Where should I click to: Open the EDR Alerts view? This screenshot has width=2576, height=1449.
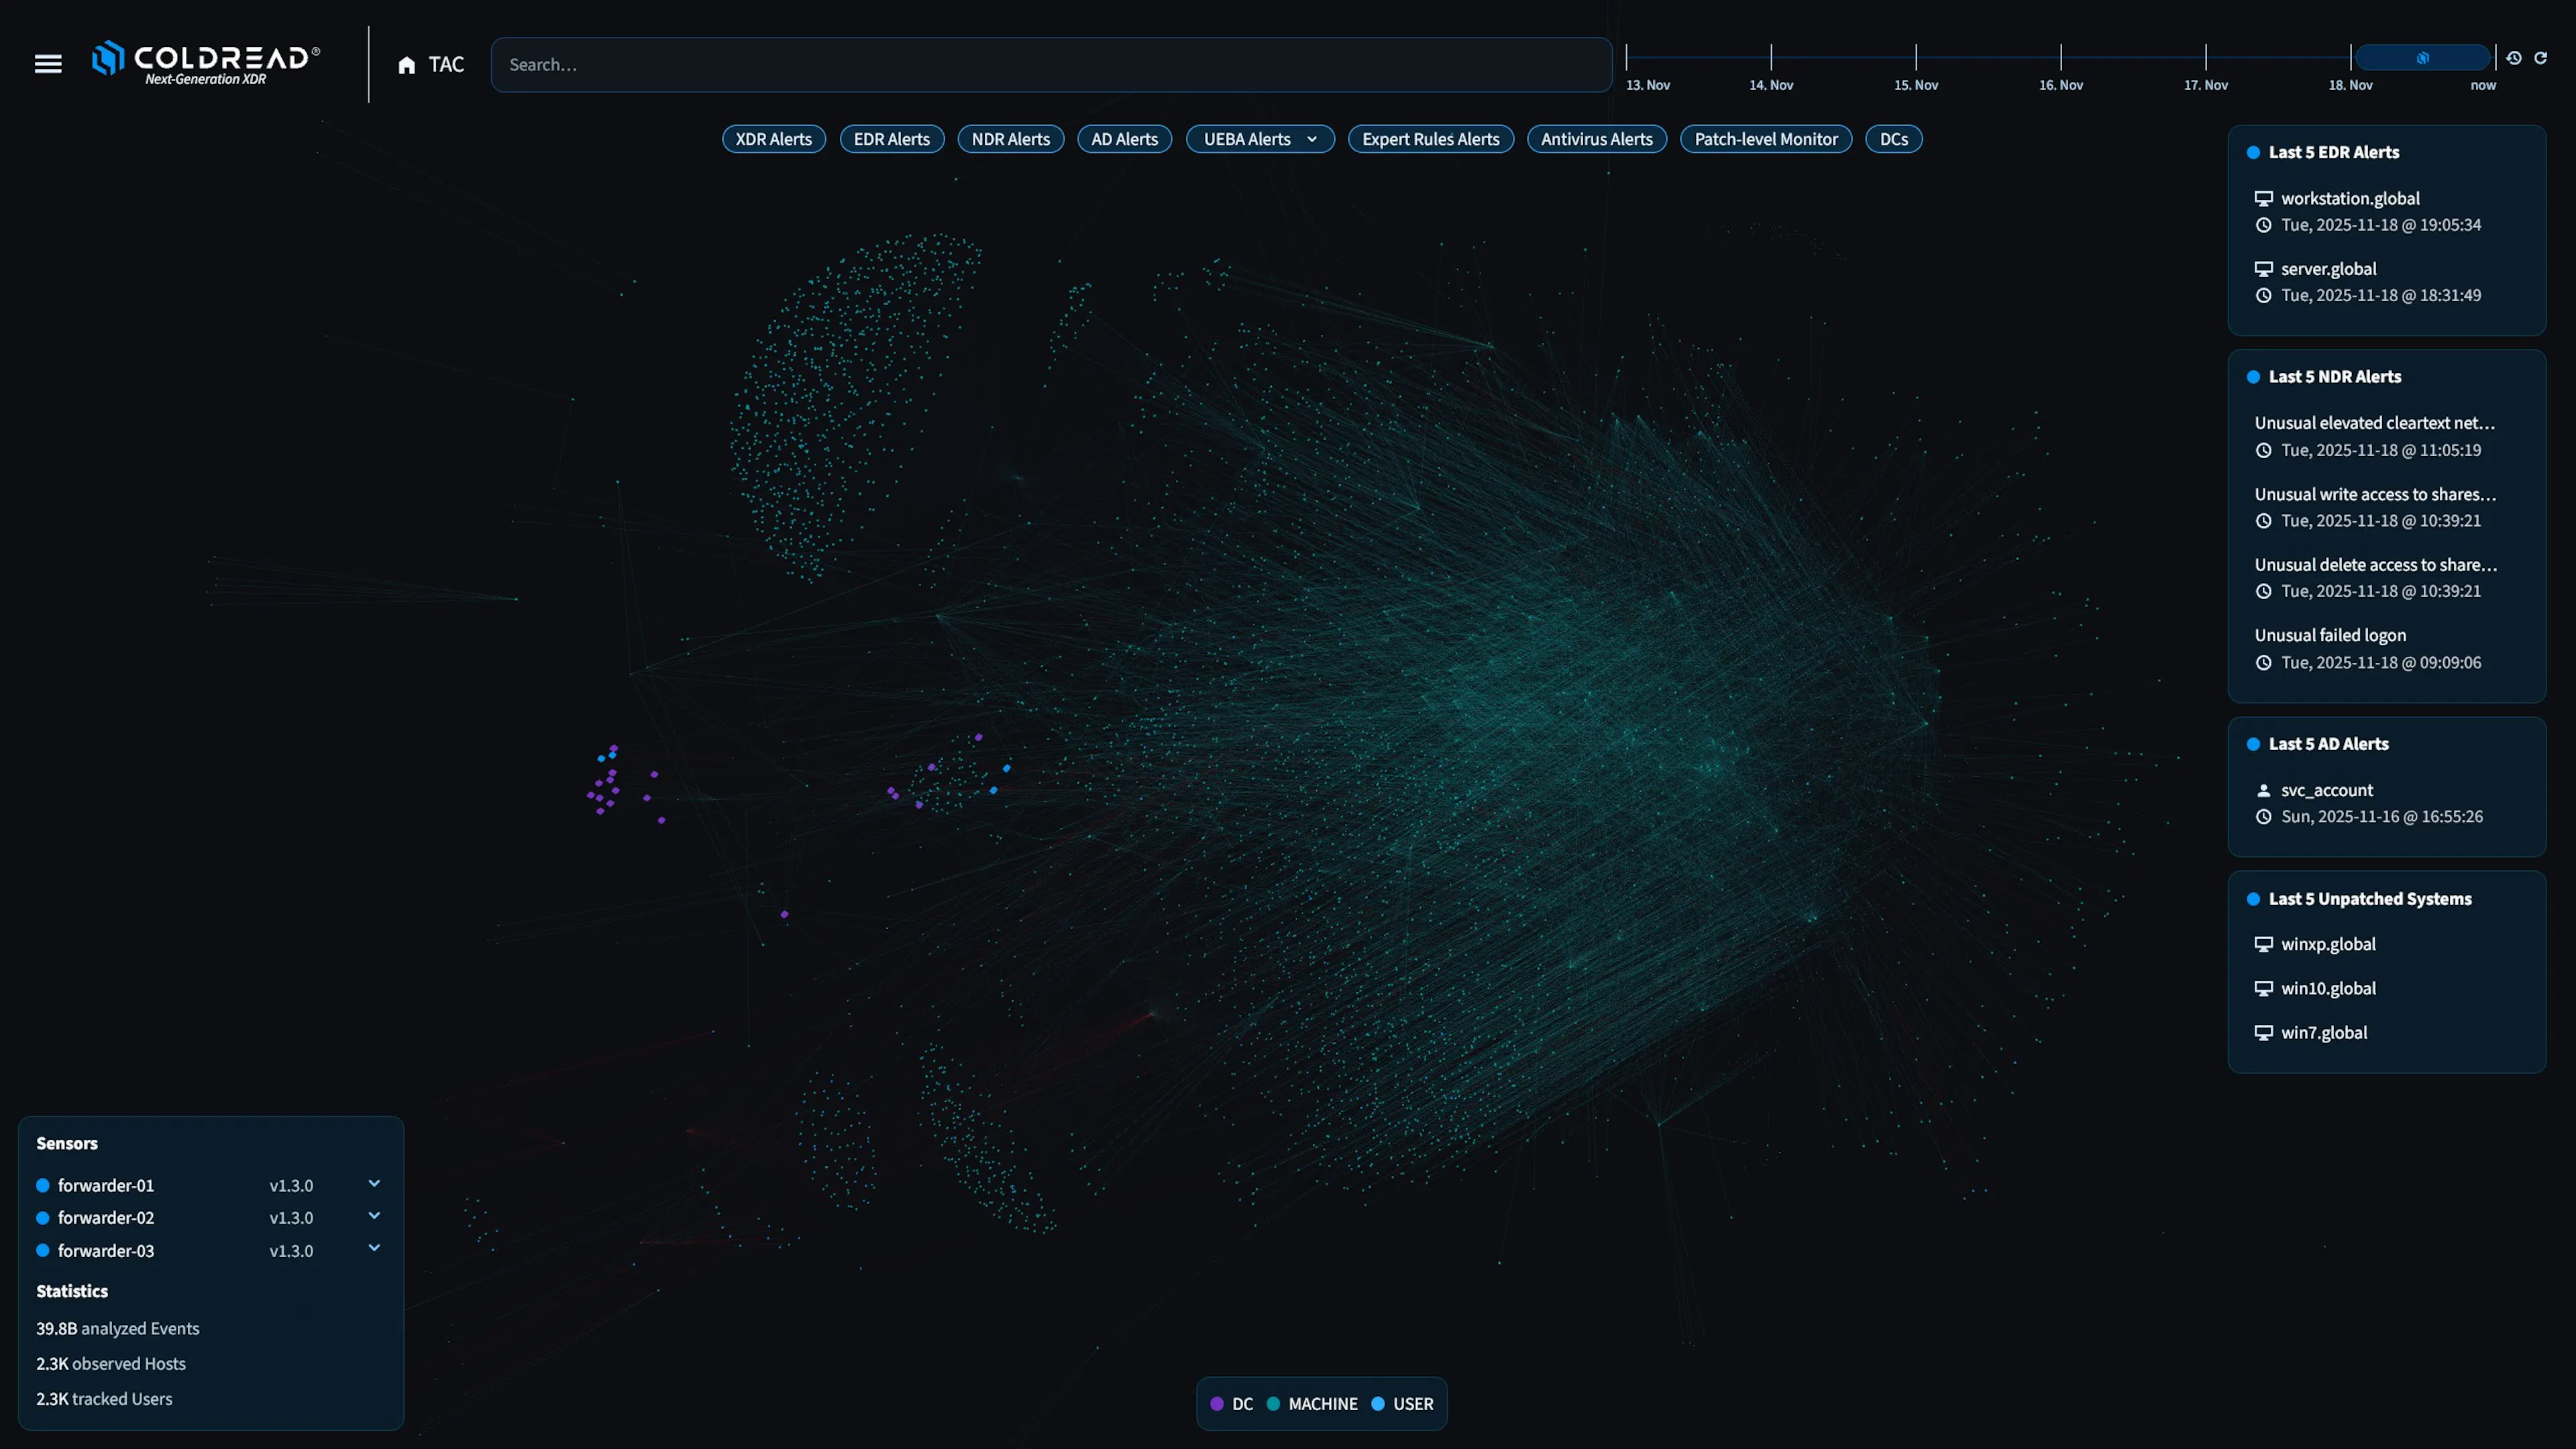click(x=892, y=139)
